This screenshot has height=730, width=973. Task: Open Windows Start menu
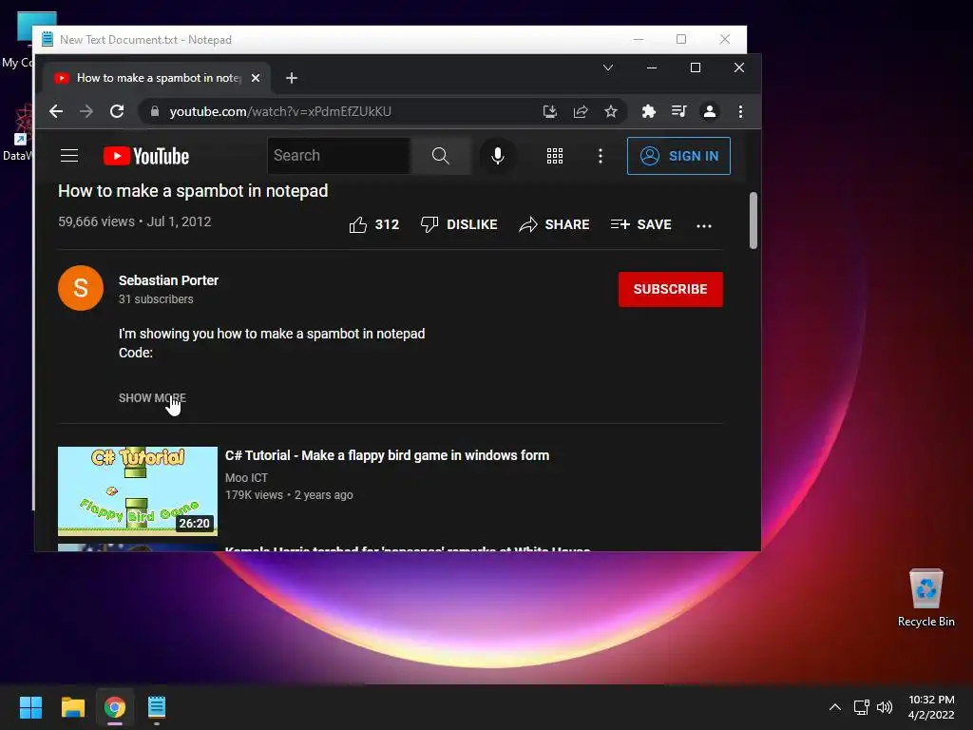(30, 707)
